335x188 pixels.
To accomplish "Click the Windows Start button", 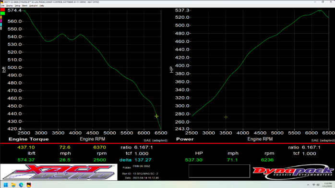I will coord(6,185).
